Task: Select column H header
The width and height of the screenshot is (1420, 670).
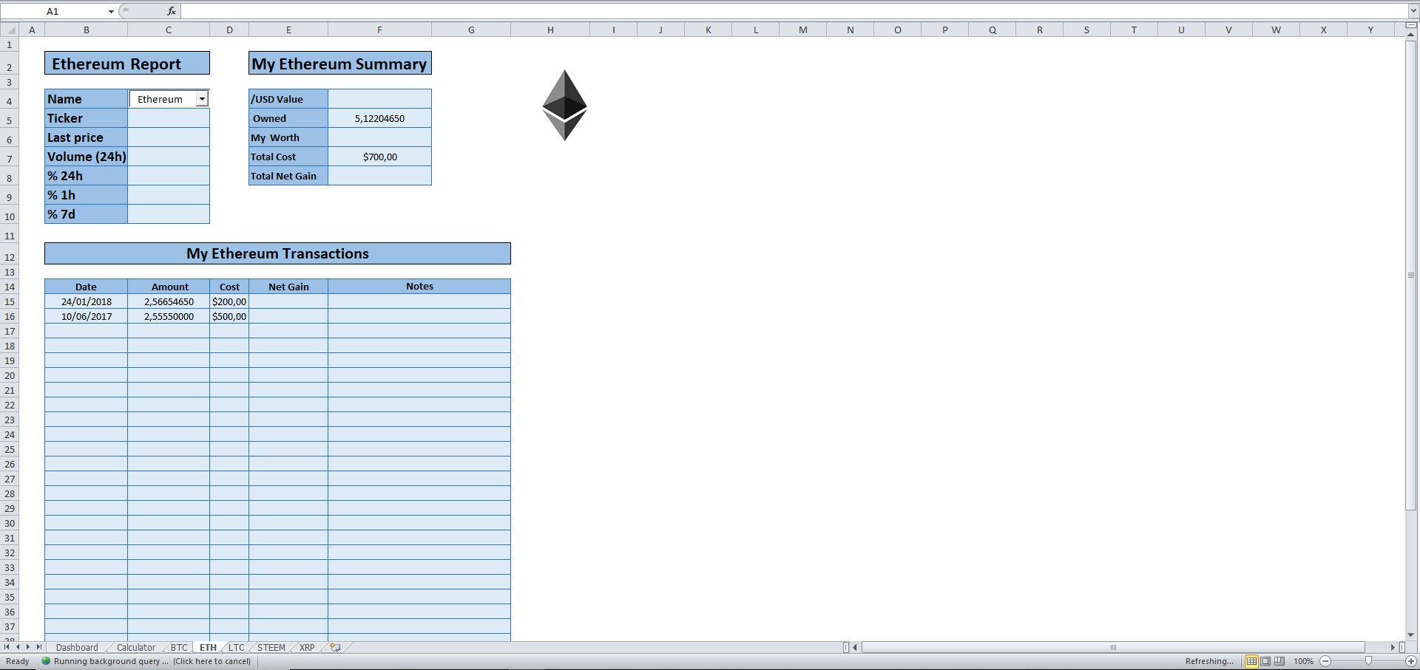Action: click(x=550, y=30)
